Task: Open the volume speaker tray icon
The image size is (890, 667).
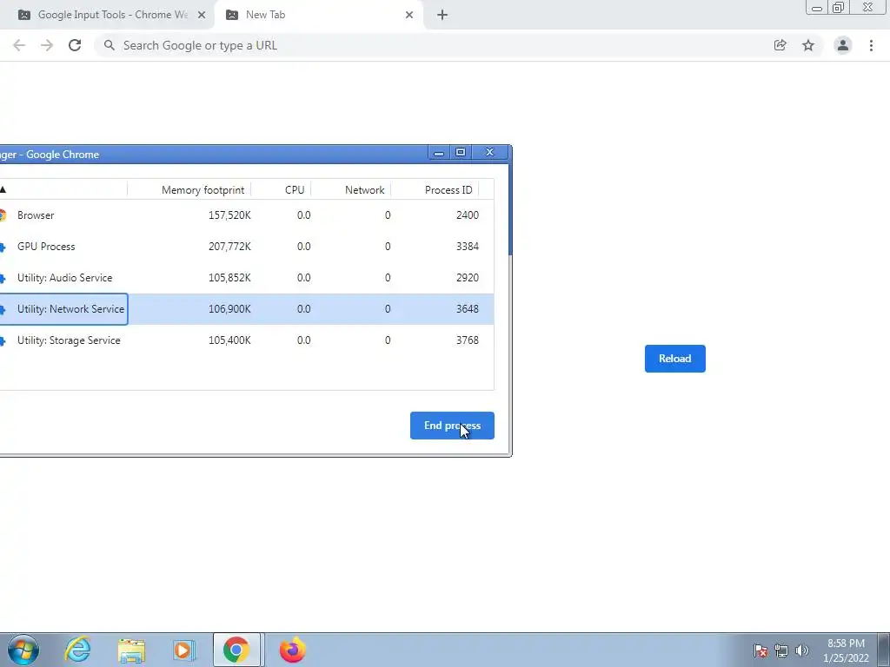Action: [x=802, y=650]
